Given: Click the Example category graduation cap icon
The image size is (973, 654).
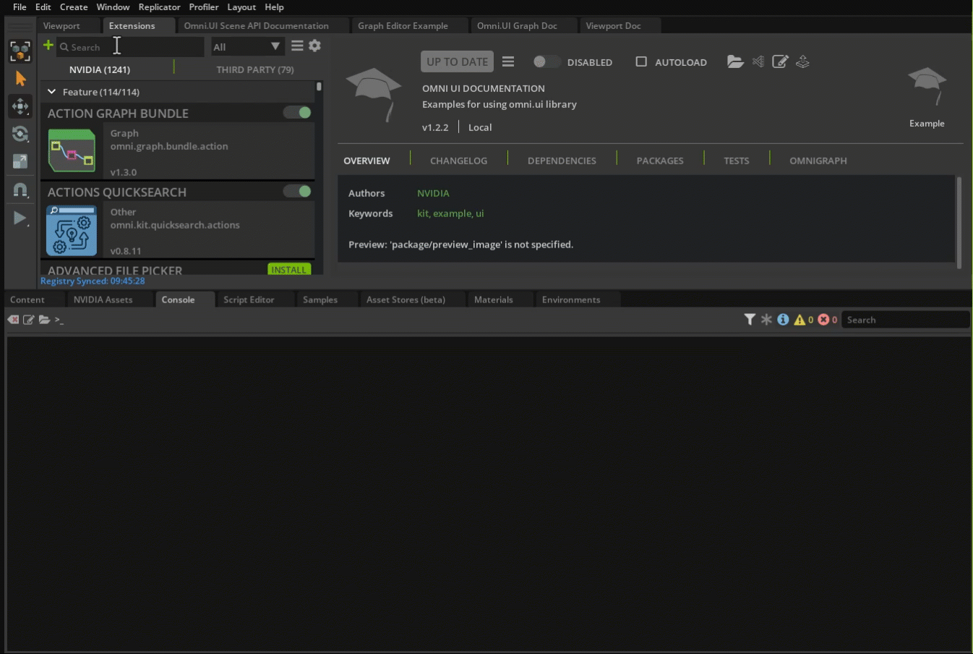Looking at the screenshot, I should tap(927, 85).
